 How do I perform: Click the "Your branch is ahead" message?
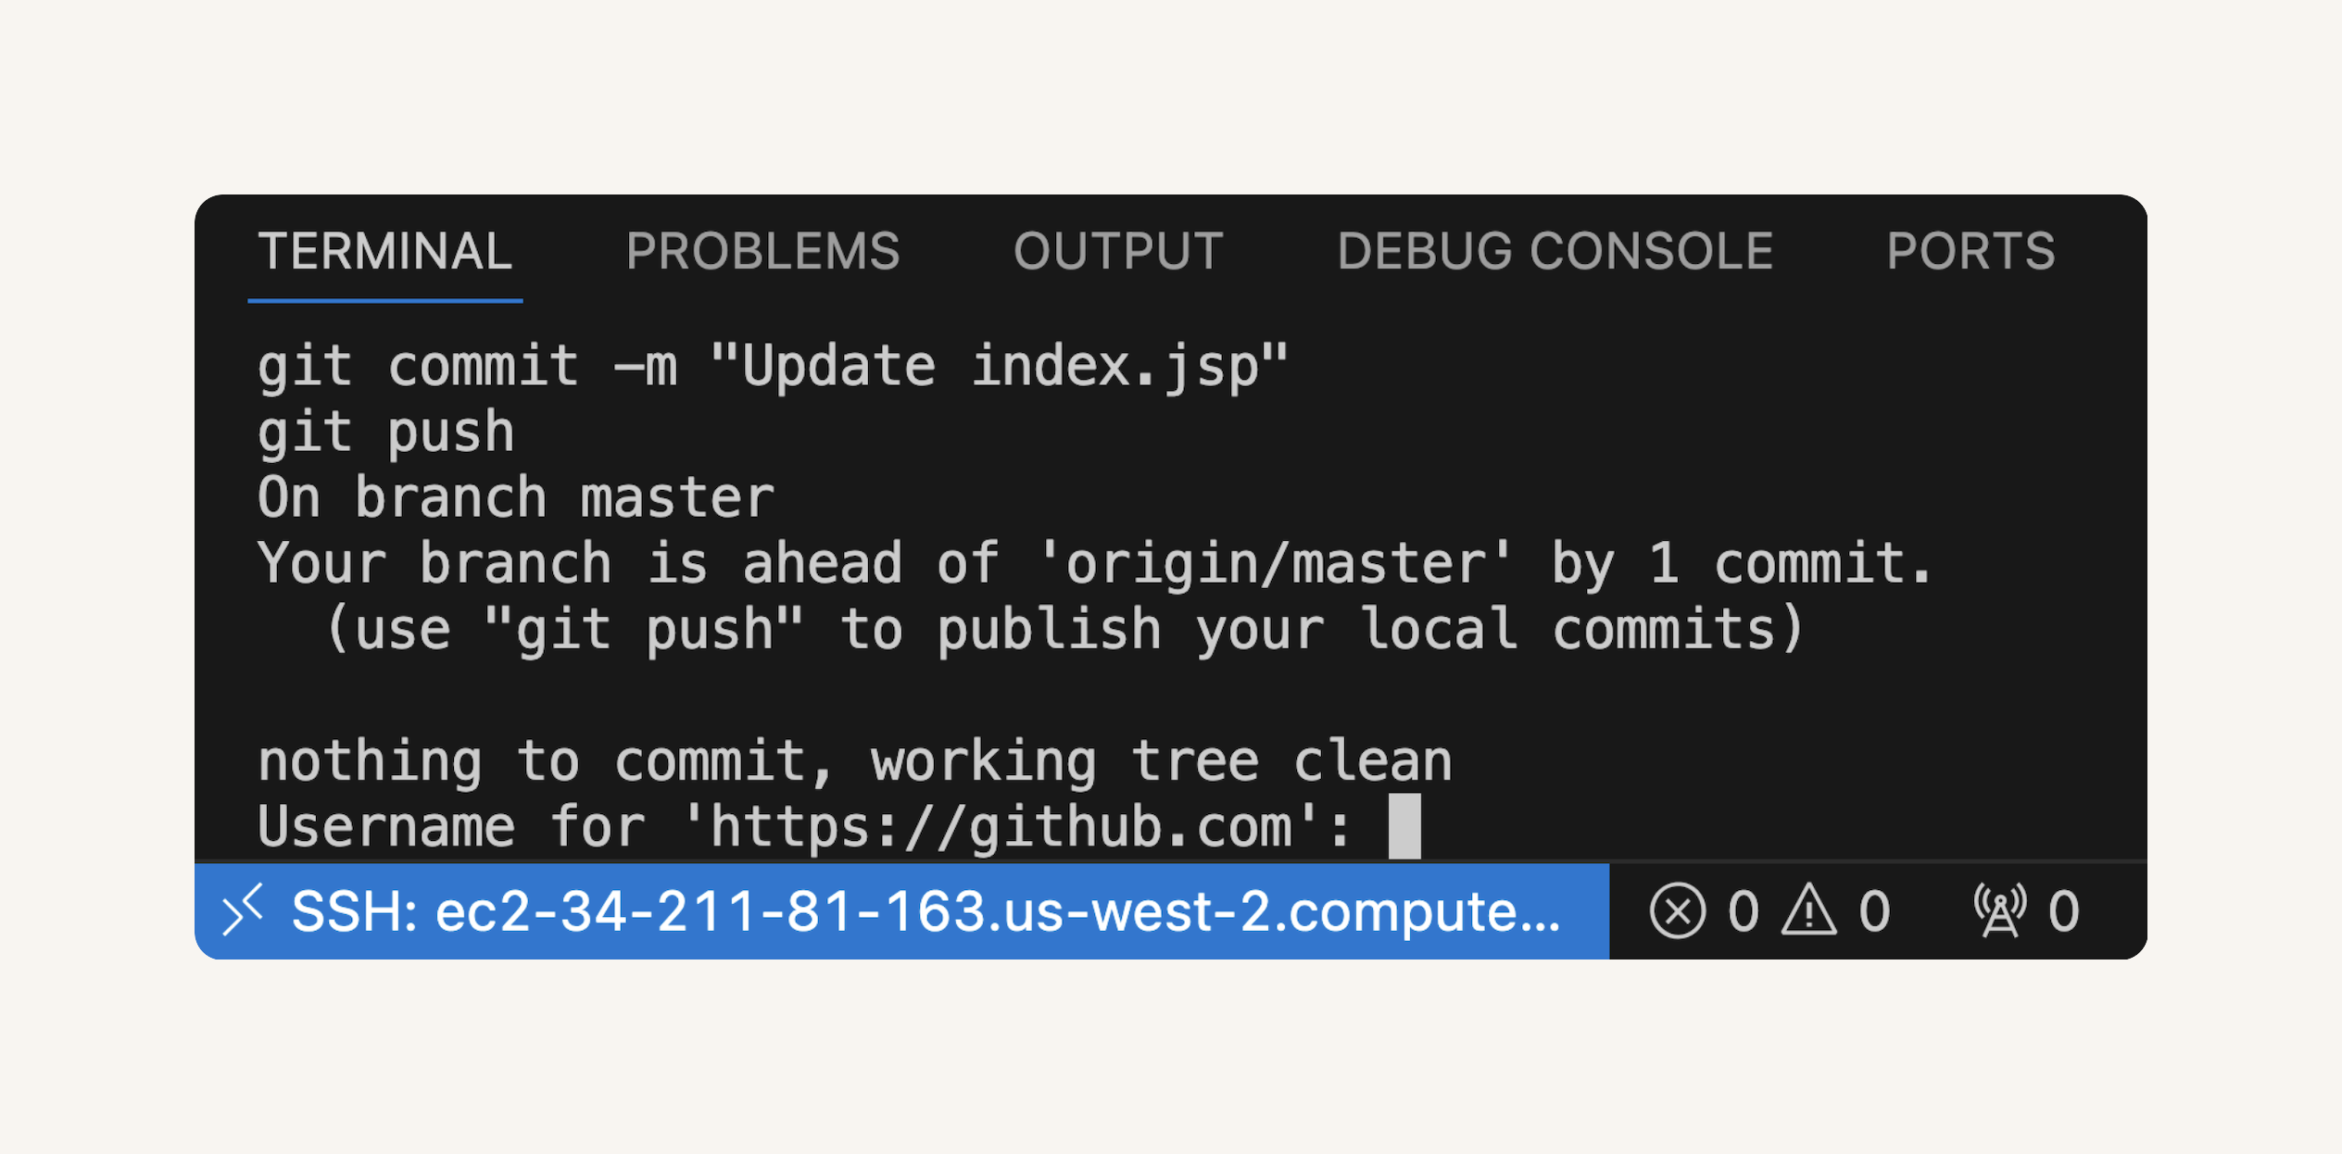1094,564
